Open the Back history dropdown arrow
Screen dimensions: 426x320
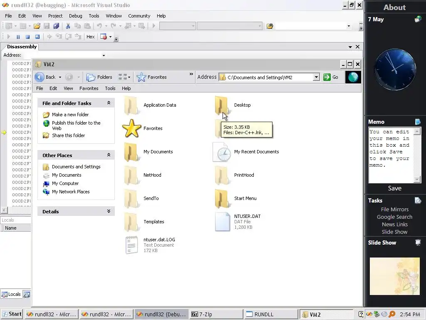[60, 77]
